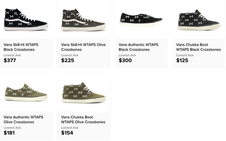Click the $300 lowest ask price
This screenshot has width=226, height=141.
(x=125, y=60)
